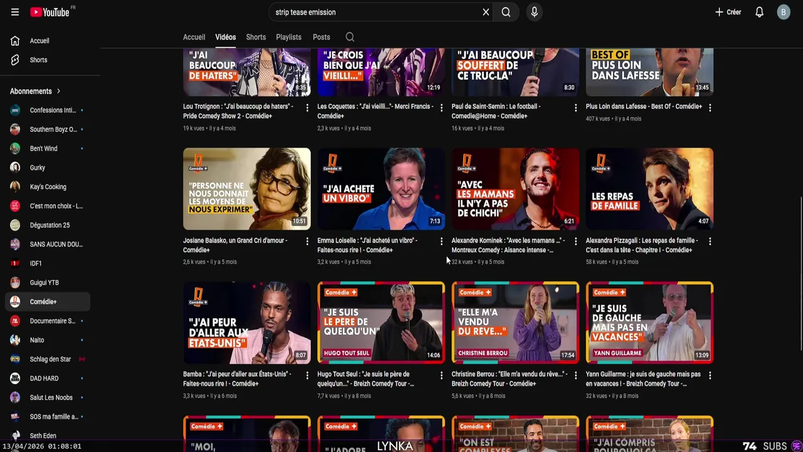Play Alexandre Kominek 'Avec les mamans' thumbnail
Image resolution: width=803 pixels, height=452 pixels.
(x=515, y=189)
